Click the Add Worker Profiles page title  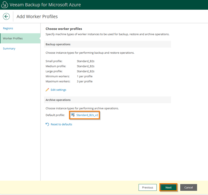click(x=37, y=17)
